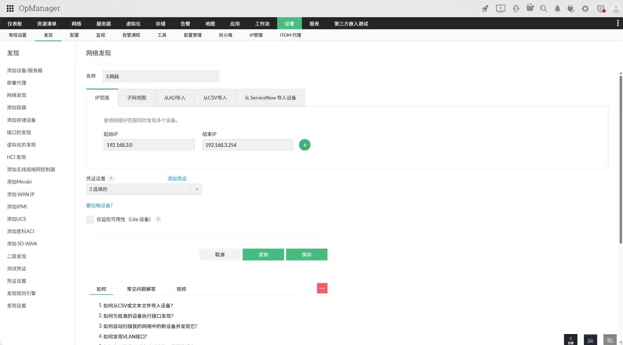
Task: Open the apps grid waffle menu
Action: point(10,8)
